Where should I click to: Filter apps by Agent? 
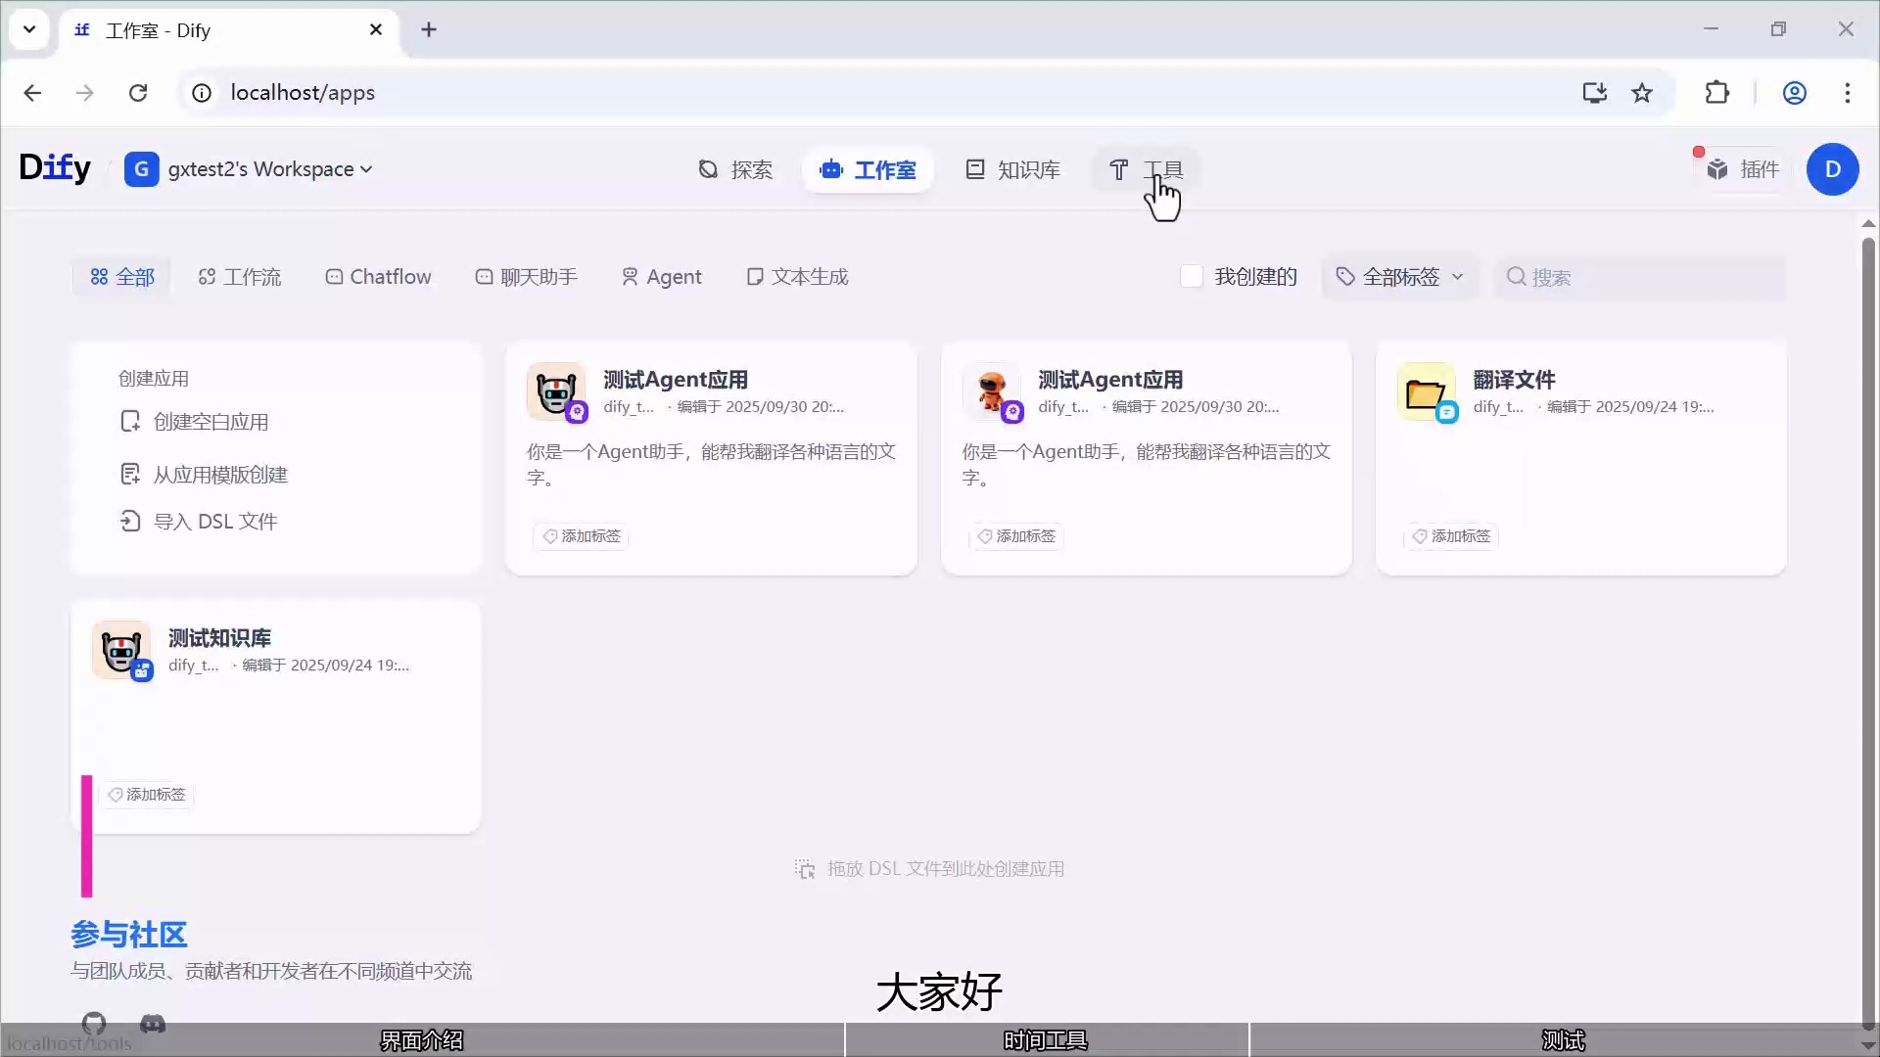662,277
